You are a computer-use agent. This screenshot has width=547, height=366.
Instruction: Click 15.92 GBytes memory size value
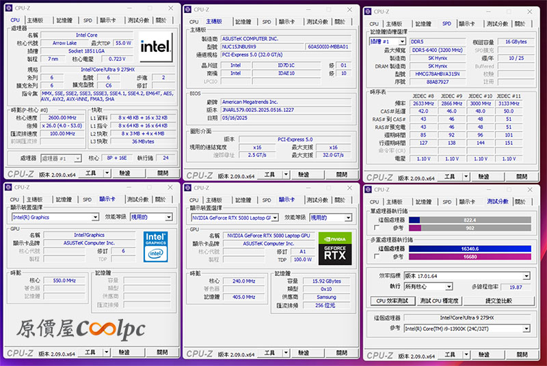click(x=327, y=281)
